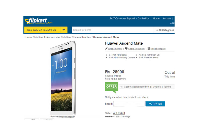198x136 pixels.
Task: Click the Search for items field
Action: [113, 30]
